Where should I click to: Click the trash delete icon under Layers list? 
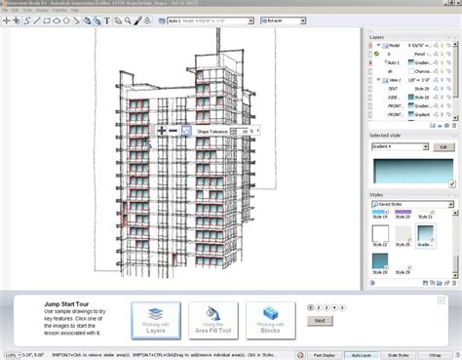[454, 125]
